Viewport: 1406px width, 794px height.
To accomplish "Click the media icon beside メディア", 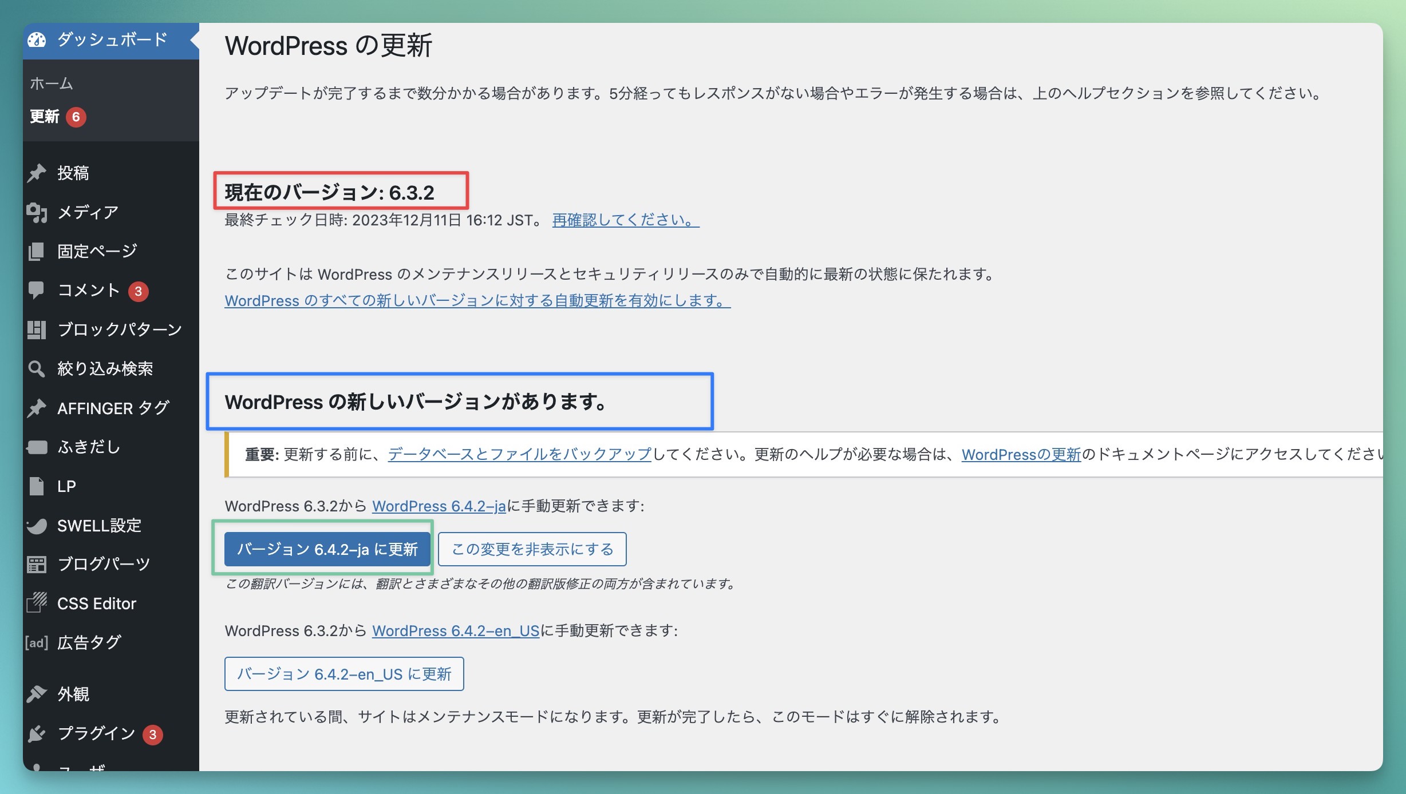I will coord(37,212).
